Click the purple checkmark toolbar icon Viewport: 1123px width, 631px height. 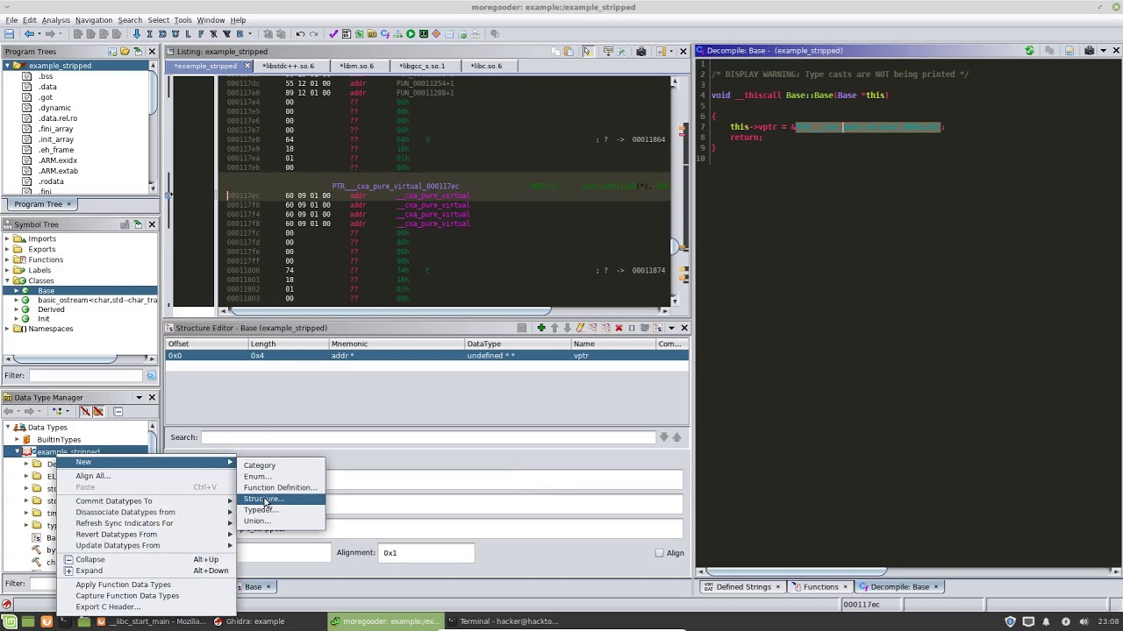[333, 34]
